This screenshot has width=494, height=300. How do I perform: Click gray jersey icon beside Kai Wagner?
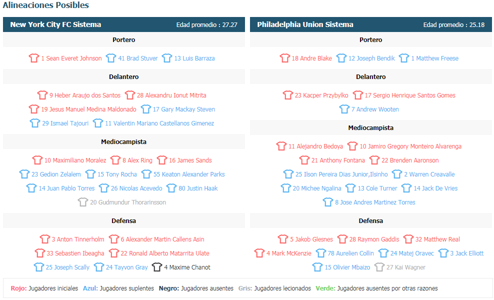pos(379,267)
